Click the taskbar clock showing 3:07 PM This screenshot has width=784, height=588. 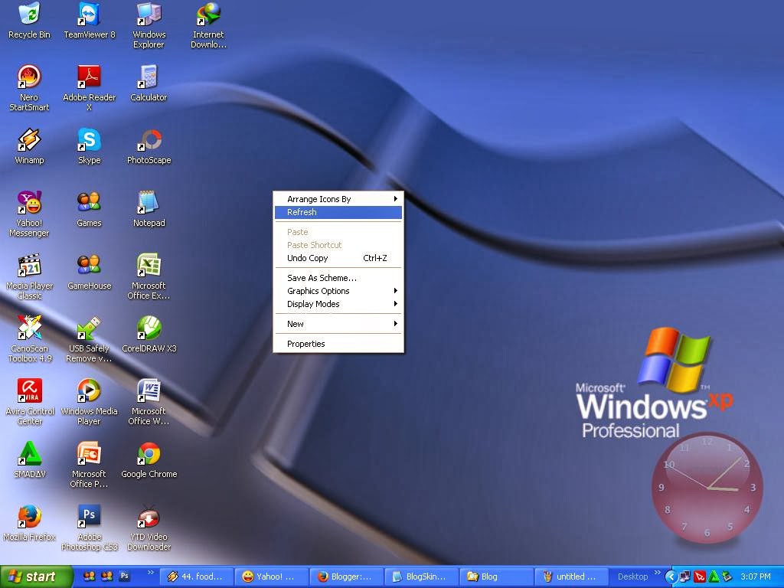pyautogui.click(x=756, y=577)
